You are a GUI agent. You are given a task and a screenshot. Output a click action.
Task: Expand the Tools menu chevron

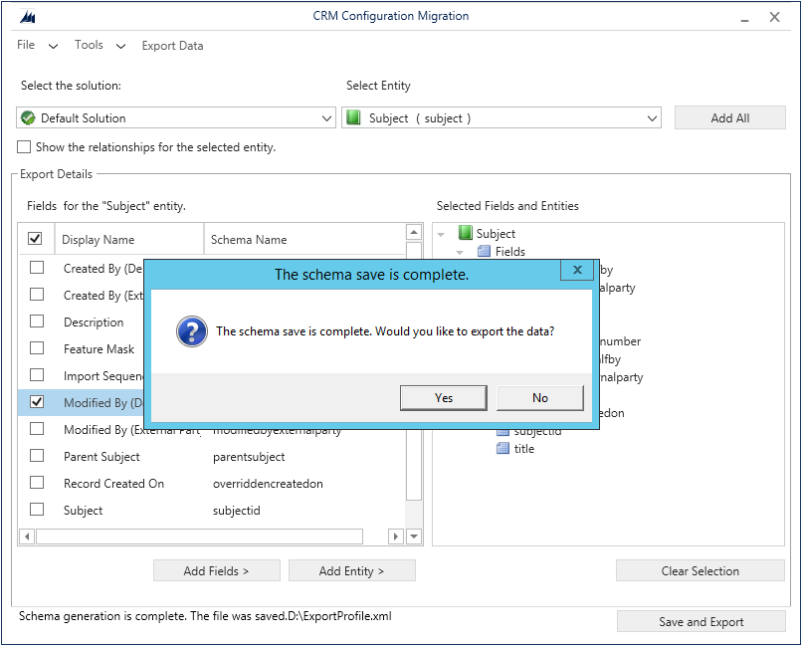[x=120, y=47]
